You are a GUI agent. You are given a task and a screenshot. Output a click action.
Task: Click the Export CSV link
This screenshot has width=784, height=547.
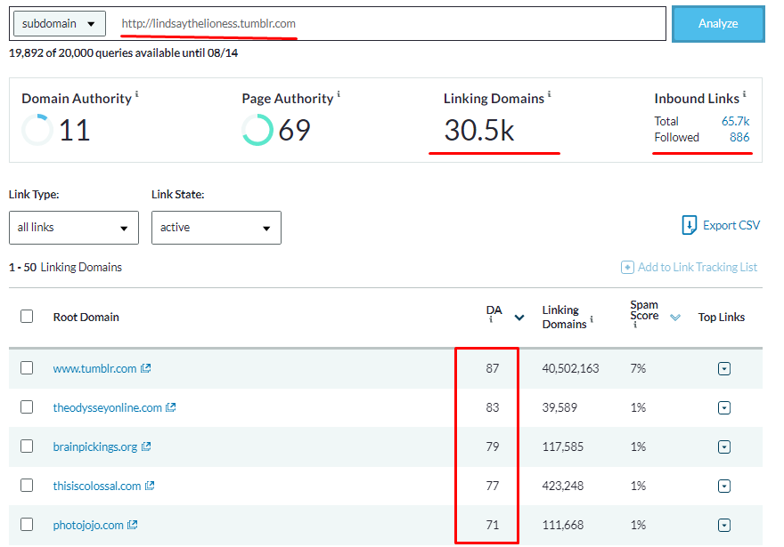[x=731, y=226]
